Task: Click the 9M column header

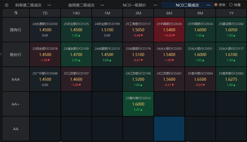Action: (200, 13)
